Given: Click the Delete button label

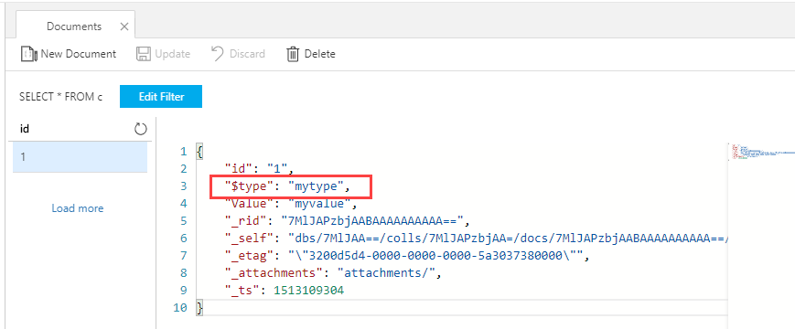Looking at the screenshot, I should click(320, 54).
